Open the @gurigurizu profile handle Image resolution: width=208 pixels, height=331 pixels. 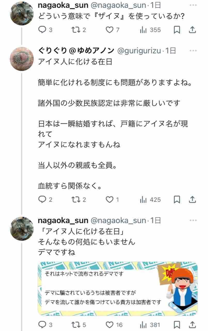[x=140, y=51]
